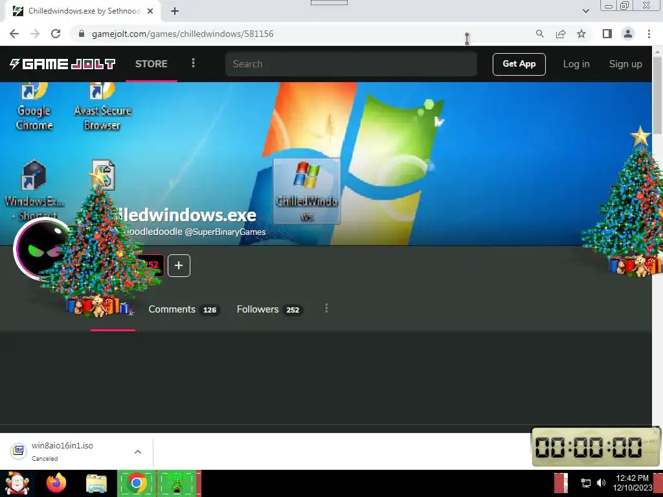663x497 pixels.
Task: Click the @SuperBinaryGames developer link
Action: point(225,232)
